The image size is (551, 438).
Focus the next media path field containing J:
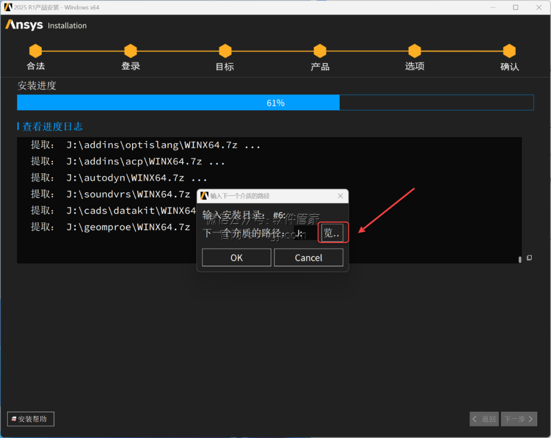(x=306, y=233)
